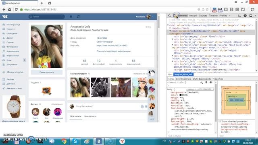The height and width of the screenshot is (145, 258).
Task: Expand the background property triangle in Styles
Action: click(x=185, y=92)
